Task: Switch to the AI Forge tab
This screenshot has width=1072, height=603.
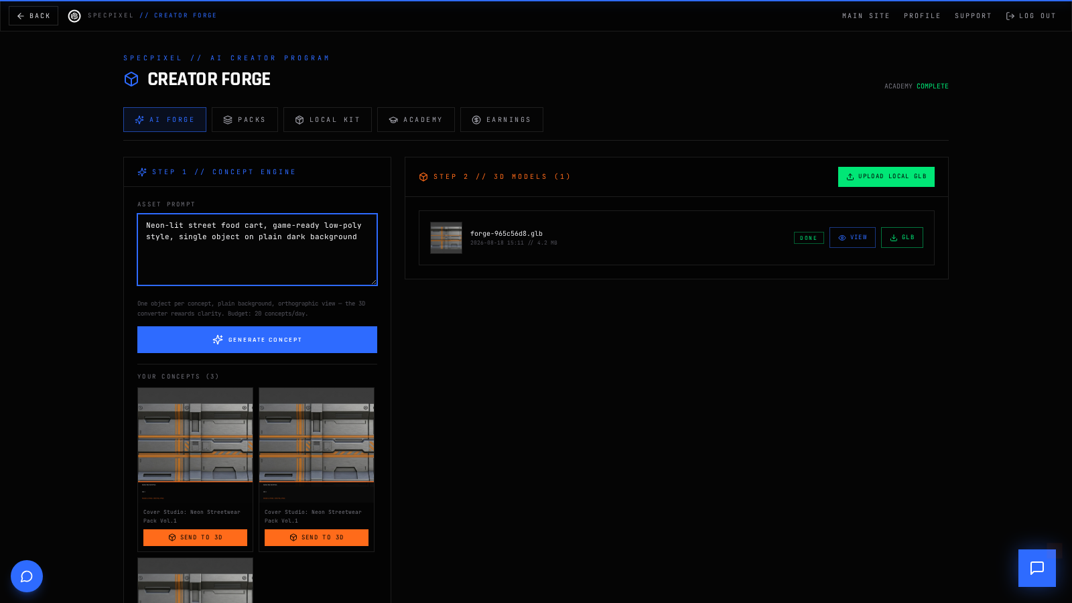Action: click(165, 119)
